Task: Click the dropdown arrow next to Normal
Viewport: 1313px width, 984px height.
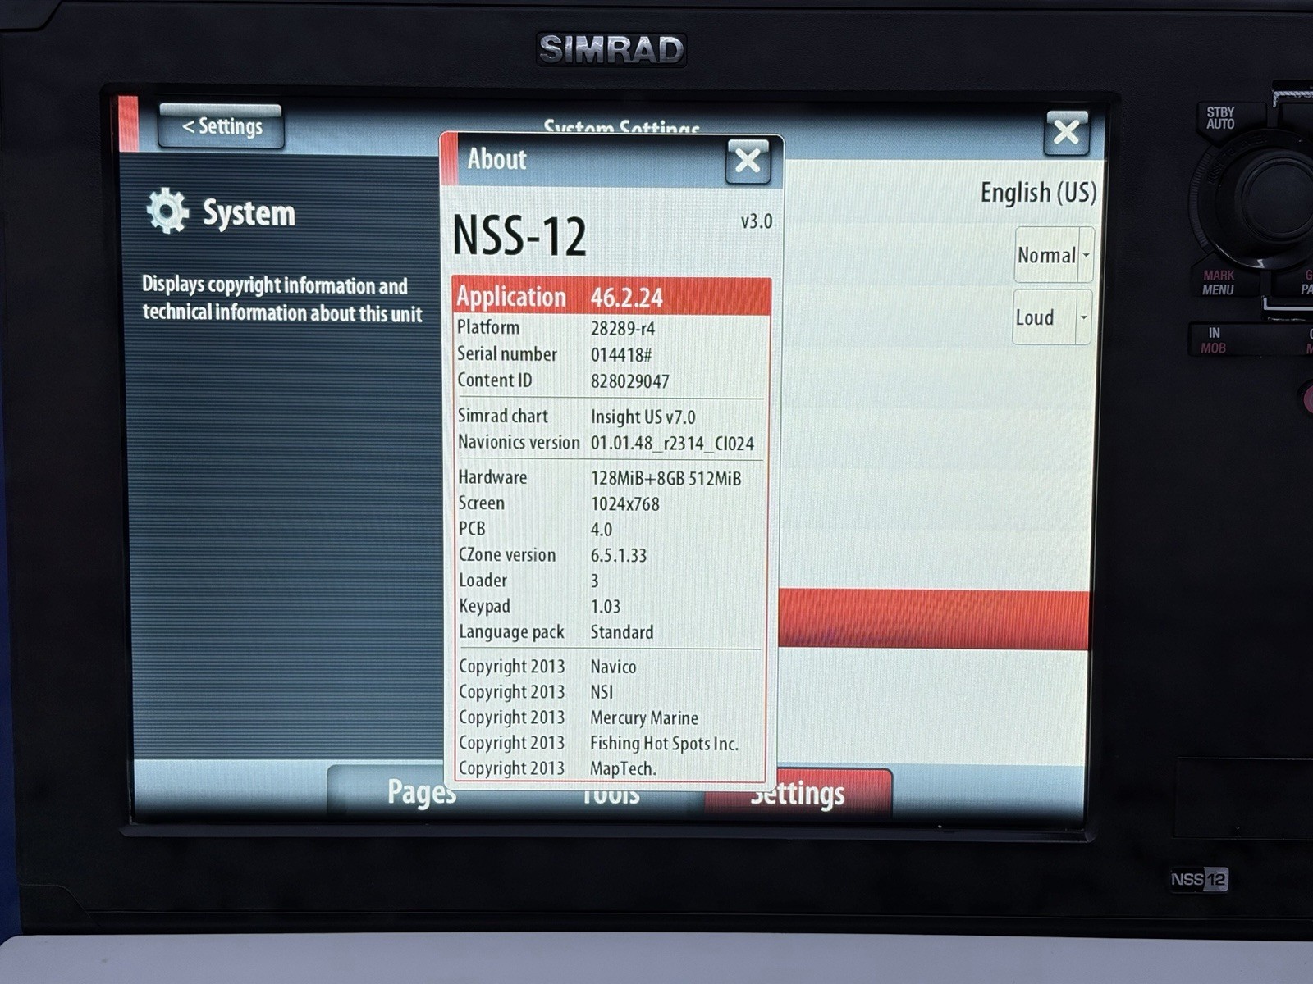Action: [x=1085, y=255]
